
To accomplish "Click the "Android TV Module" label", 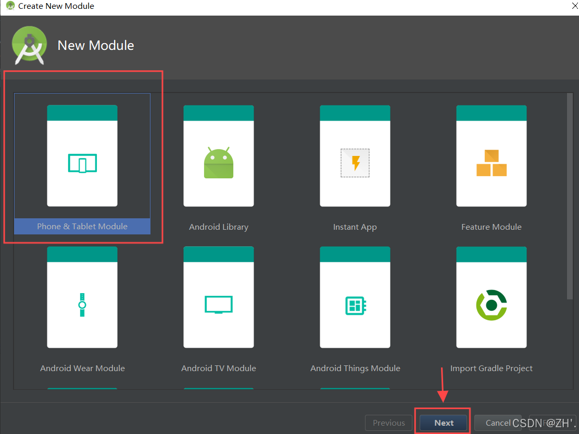I will click(219, 368).
